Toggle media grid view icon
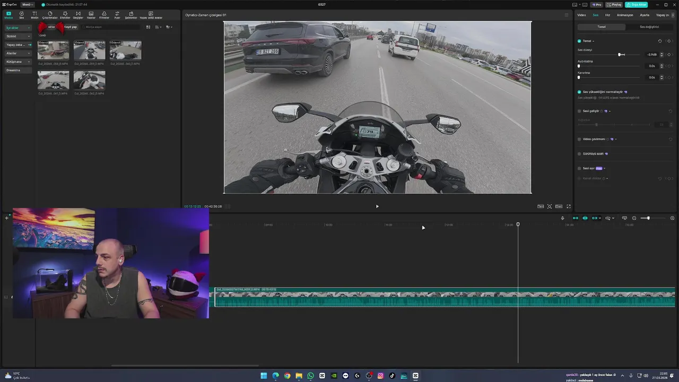This screenshot has width=679, height=382. coord(148,27)
